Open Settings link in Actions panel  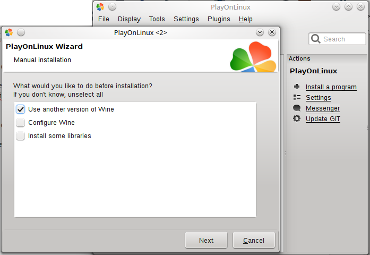319,98
